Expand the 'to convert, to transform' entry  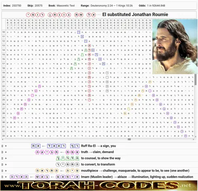[x=6, y=165]
